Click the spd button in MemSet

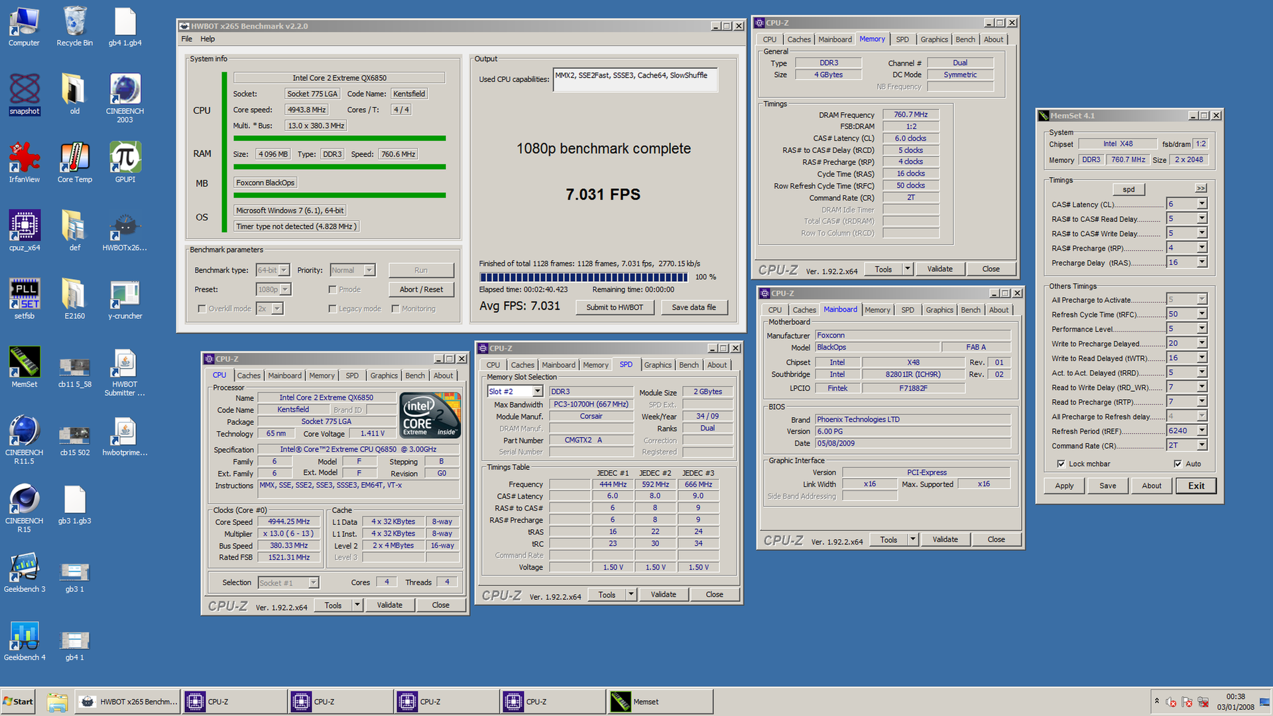click(x=1128, y=190)
